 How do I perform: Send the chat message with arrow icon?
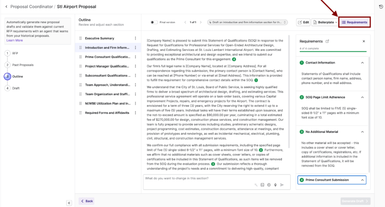pos(282,185)
